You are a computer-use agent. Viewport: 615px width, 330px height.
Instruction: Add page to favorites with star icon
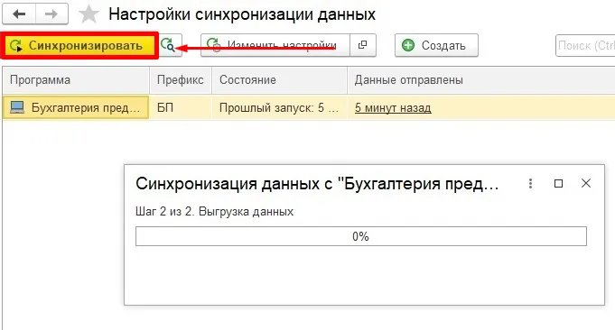89,14
